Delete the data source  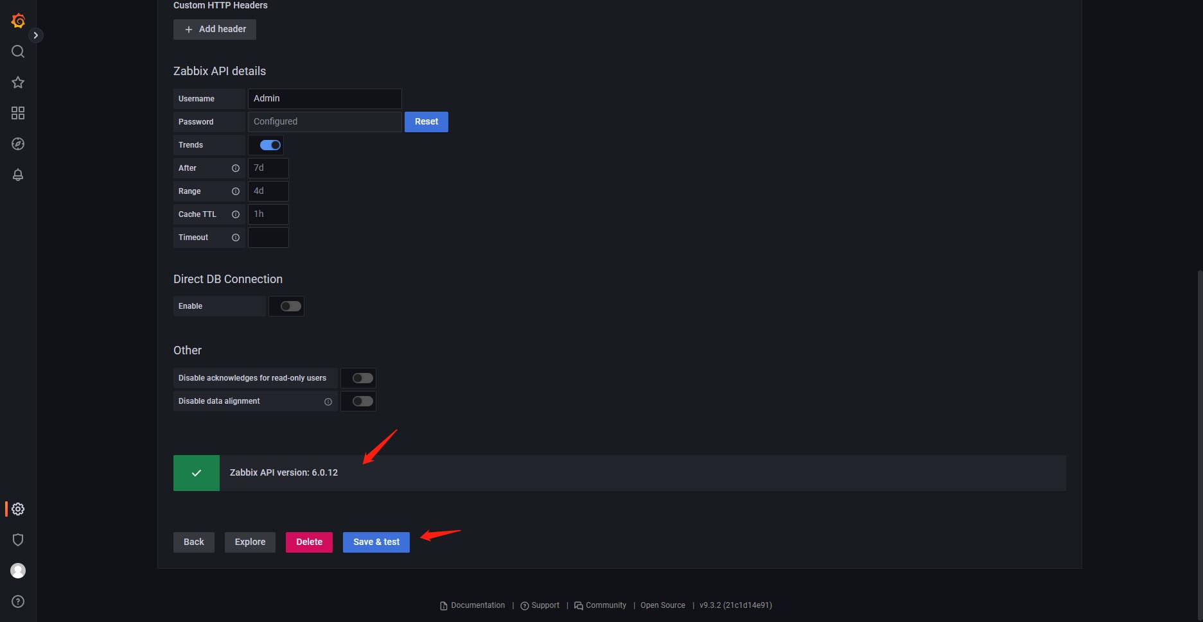tap(309, 542)
